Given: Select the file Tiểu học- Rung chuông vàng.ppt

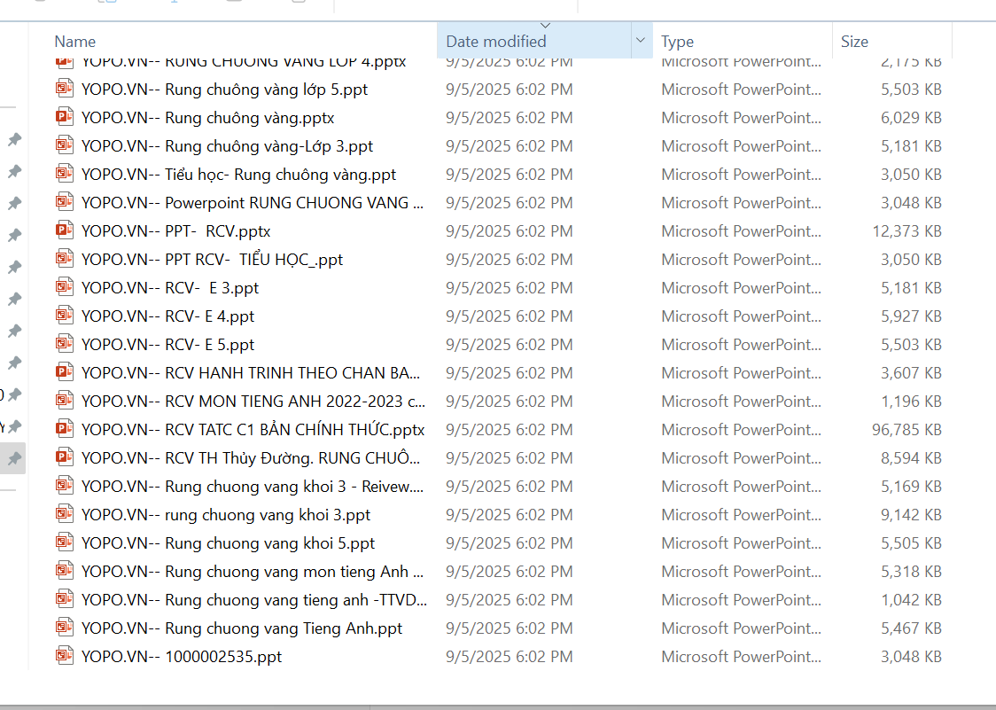Looking at the screenshot, I should coord(238,175).
